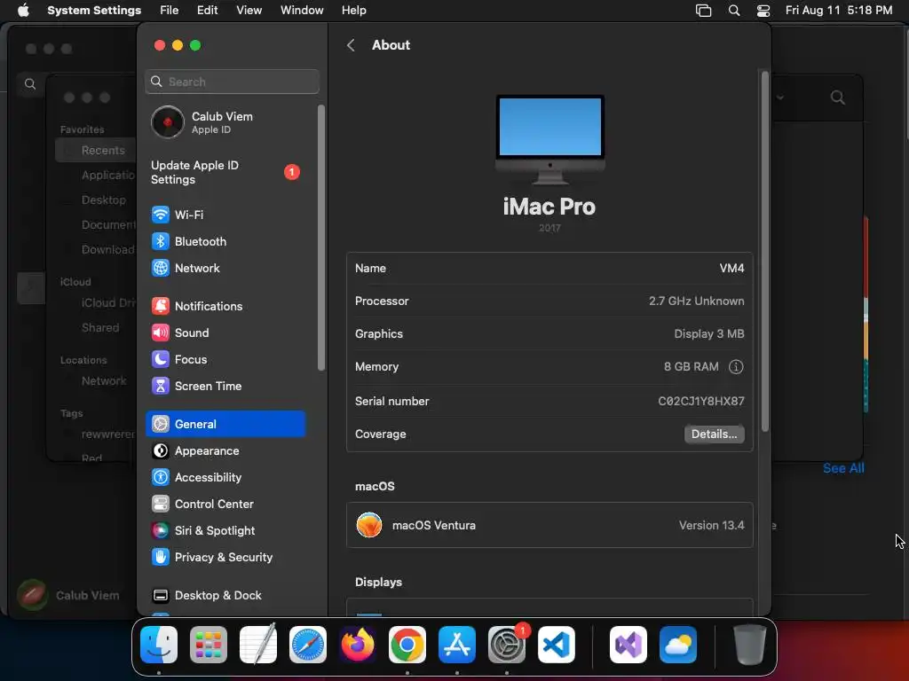Click Stage Manager menu bar icon
909x681 pixels.
703,11
